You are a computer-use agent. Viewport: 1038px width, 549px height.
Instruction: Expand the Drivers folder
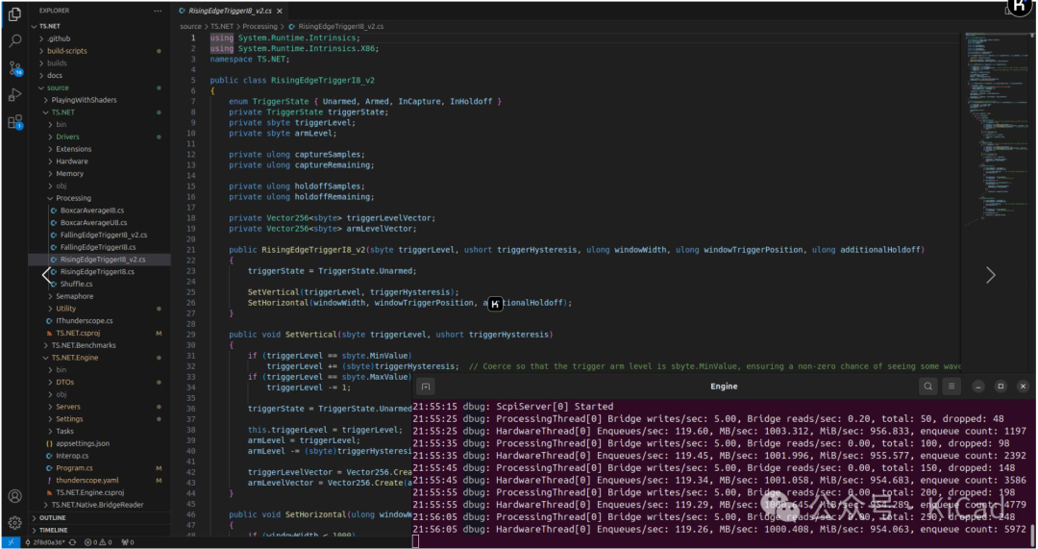[99, 137]
